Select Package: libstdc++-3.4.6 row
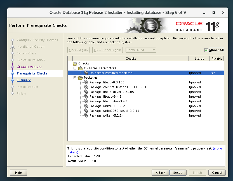Image resolution: width=233 pixels, height=181 pixels. 146,101
